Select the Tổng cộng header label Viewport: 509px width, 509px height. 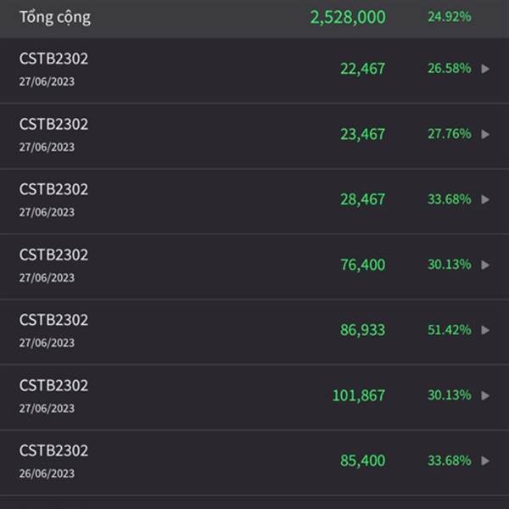(55, 17)
